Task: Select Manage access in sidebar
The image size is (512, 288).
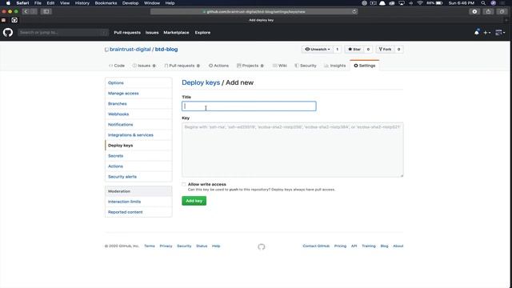Action: tap(138, 94)
